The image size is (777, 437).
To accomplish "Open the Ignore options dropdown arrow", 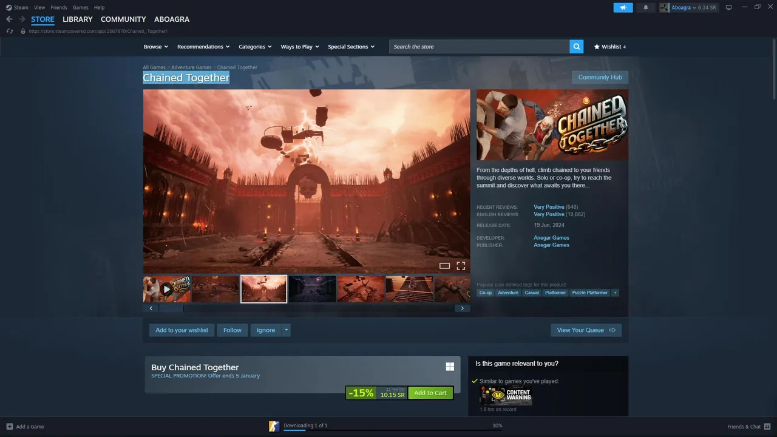I will (287, 330).
